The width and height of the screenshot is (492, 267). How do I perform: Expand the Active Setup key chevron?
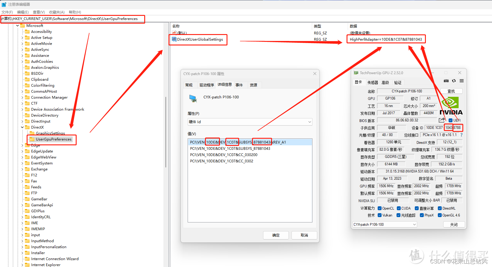coord(22,38)
